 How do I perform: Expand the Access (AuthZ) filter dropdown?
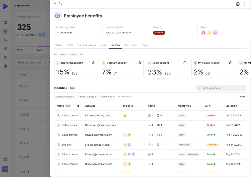click(87, 97)
